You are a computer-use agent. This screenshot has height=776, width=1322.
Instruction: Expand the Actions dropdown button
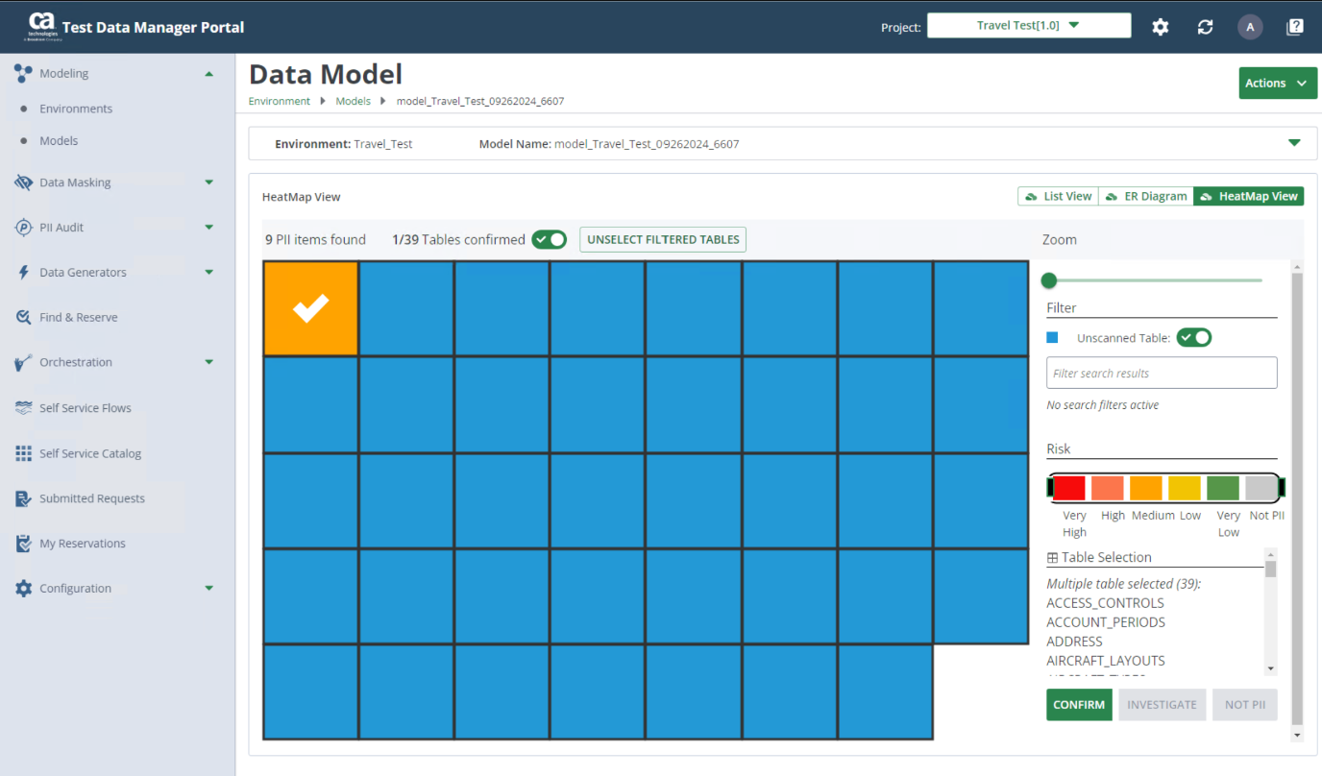(1277, 84)
